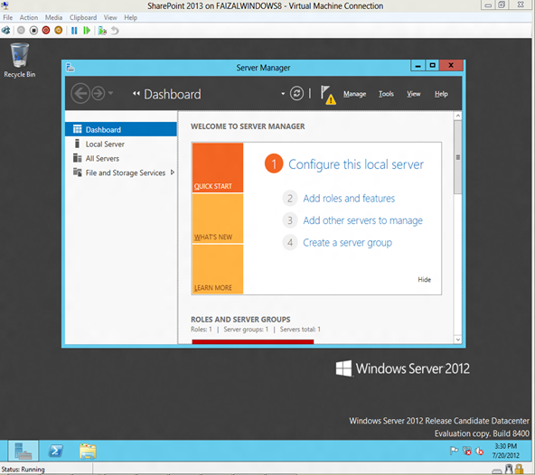Screen dimensions: 535x475
Task: Click the red Shut Down VM icon
Action: [x=46, y=31]
